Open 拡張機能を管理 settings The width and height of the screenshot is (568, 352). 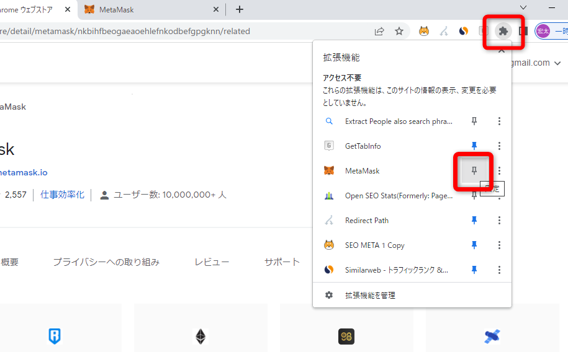[x=370, y=295]
